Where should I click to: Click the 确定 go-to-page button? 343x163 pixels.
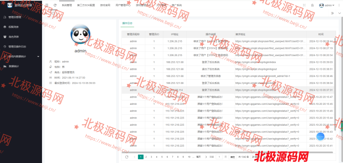233,157
